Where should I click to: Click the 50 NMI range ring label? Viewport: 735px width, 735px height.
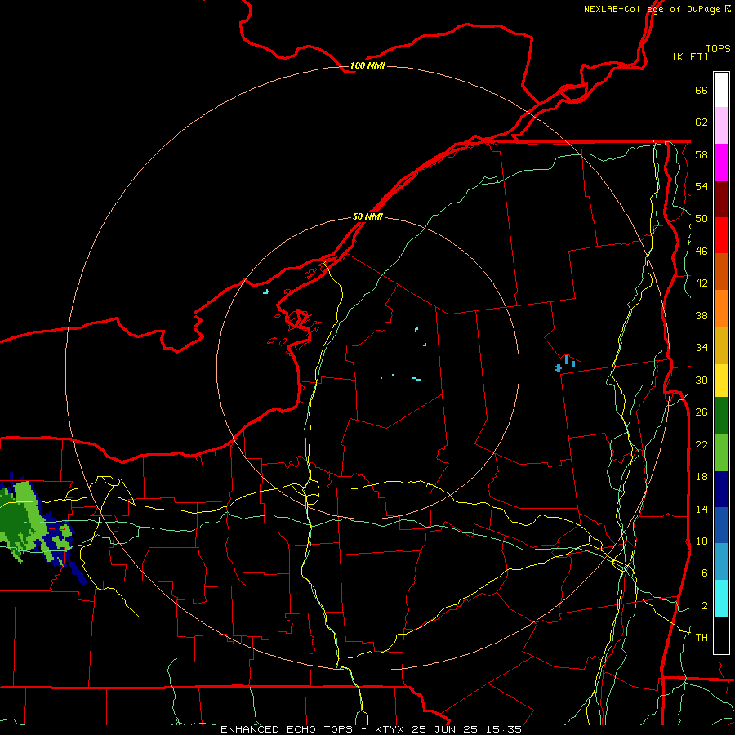[x=367, y=216]
